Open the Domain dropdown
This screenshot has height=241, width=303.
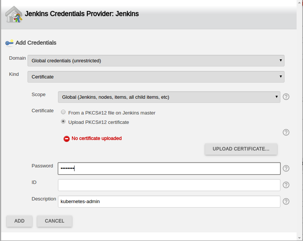click(156, 60)
